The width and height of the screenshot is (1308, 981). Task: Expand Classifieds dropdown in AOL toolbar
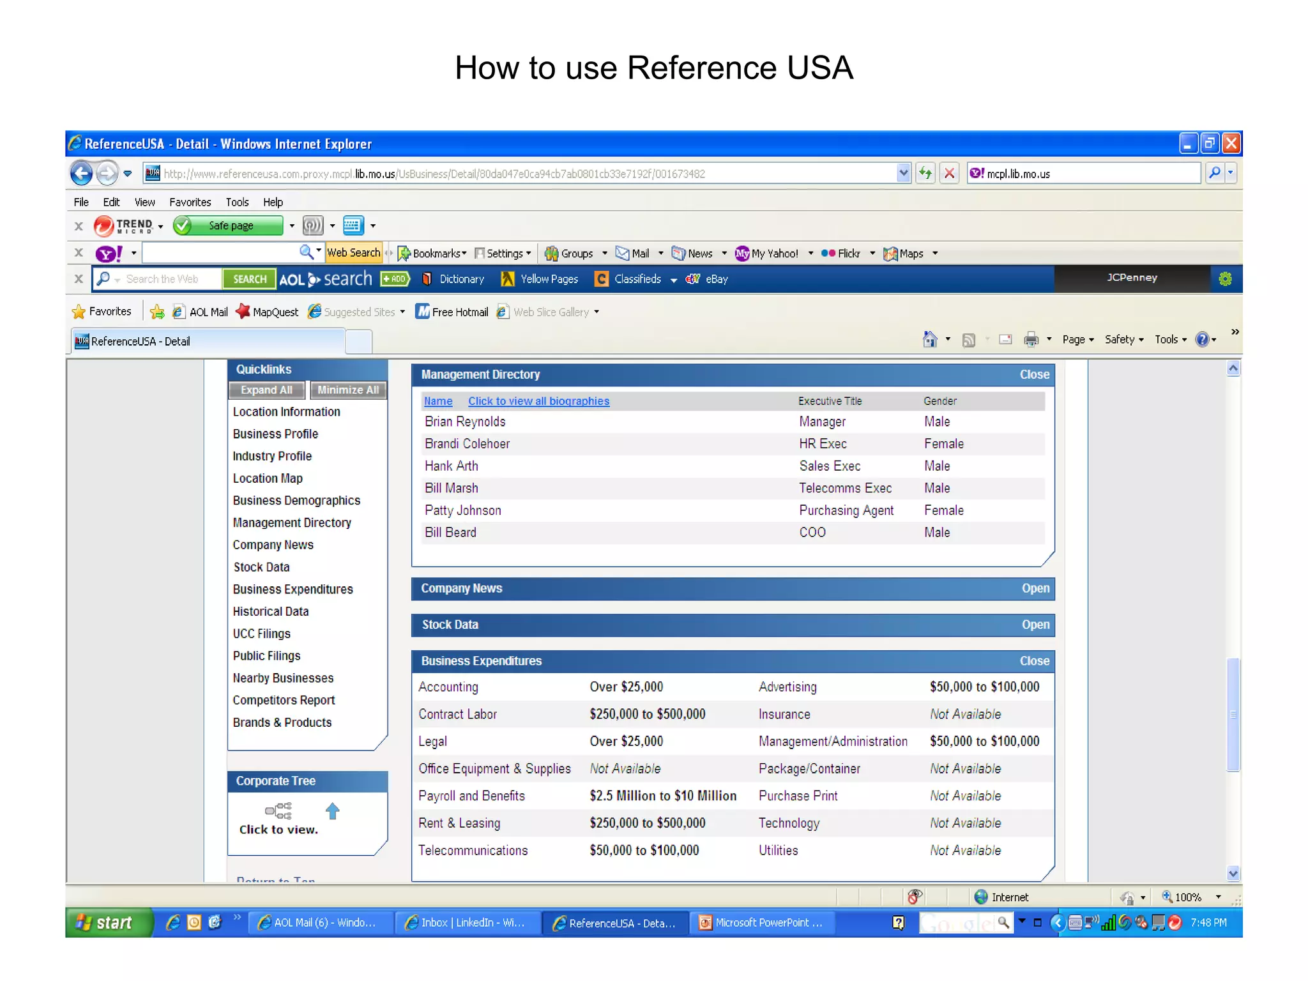tap(674, 280)
